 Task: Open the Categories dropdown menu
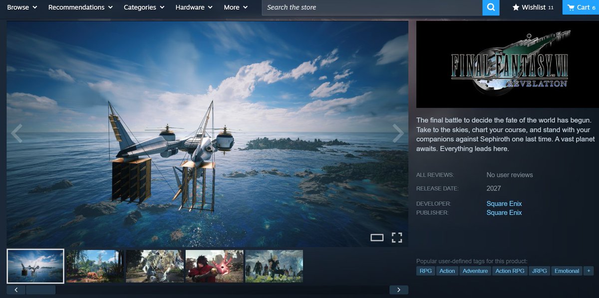(144, 7)
